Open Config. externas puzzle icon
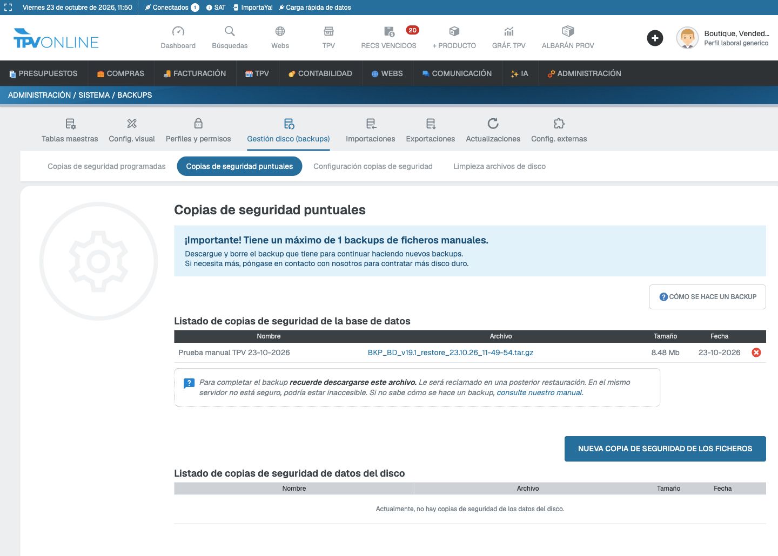This screenshot has height=556, width=778. pyautogui.click(x=559, y=124)
